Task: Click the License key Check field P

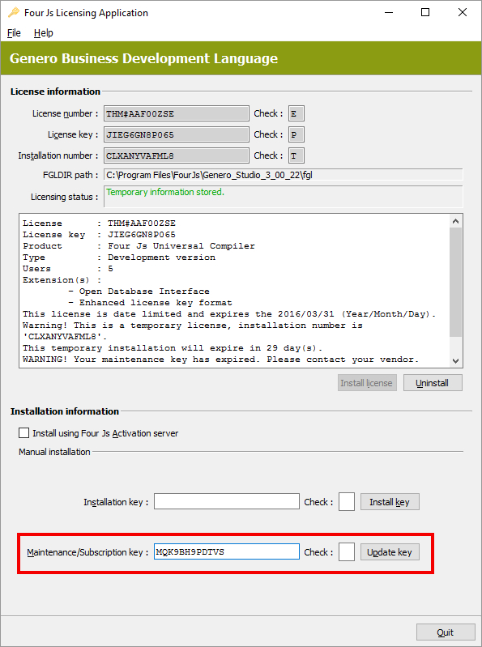Action: (x=296, y=134)
